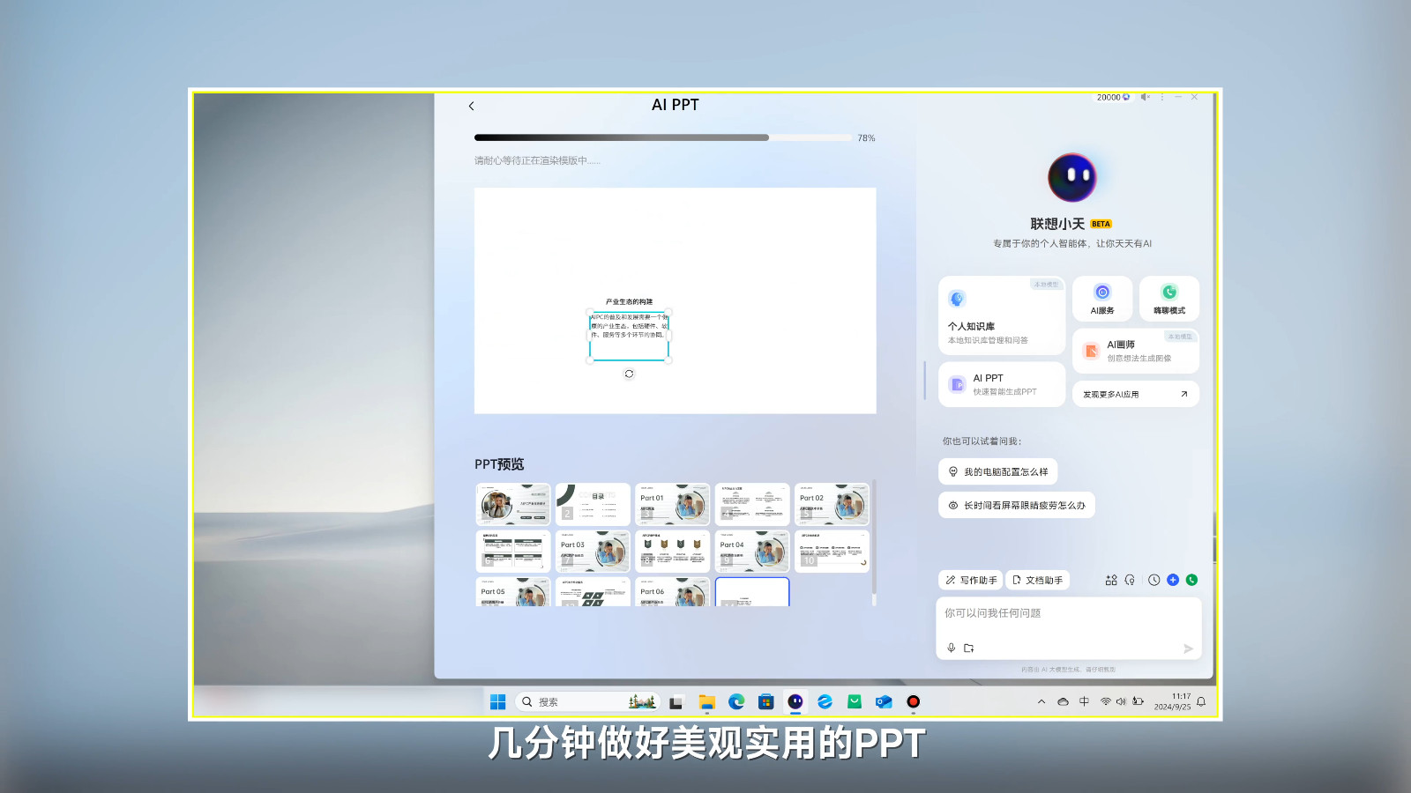
Task: Toggle the speaker mute icon in title bar
Action: coord(1145,97)
